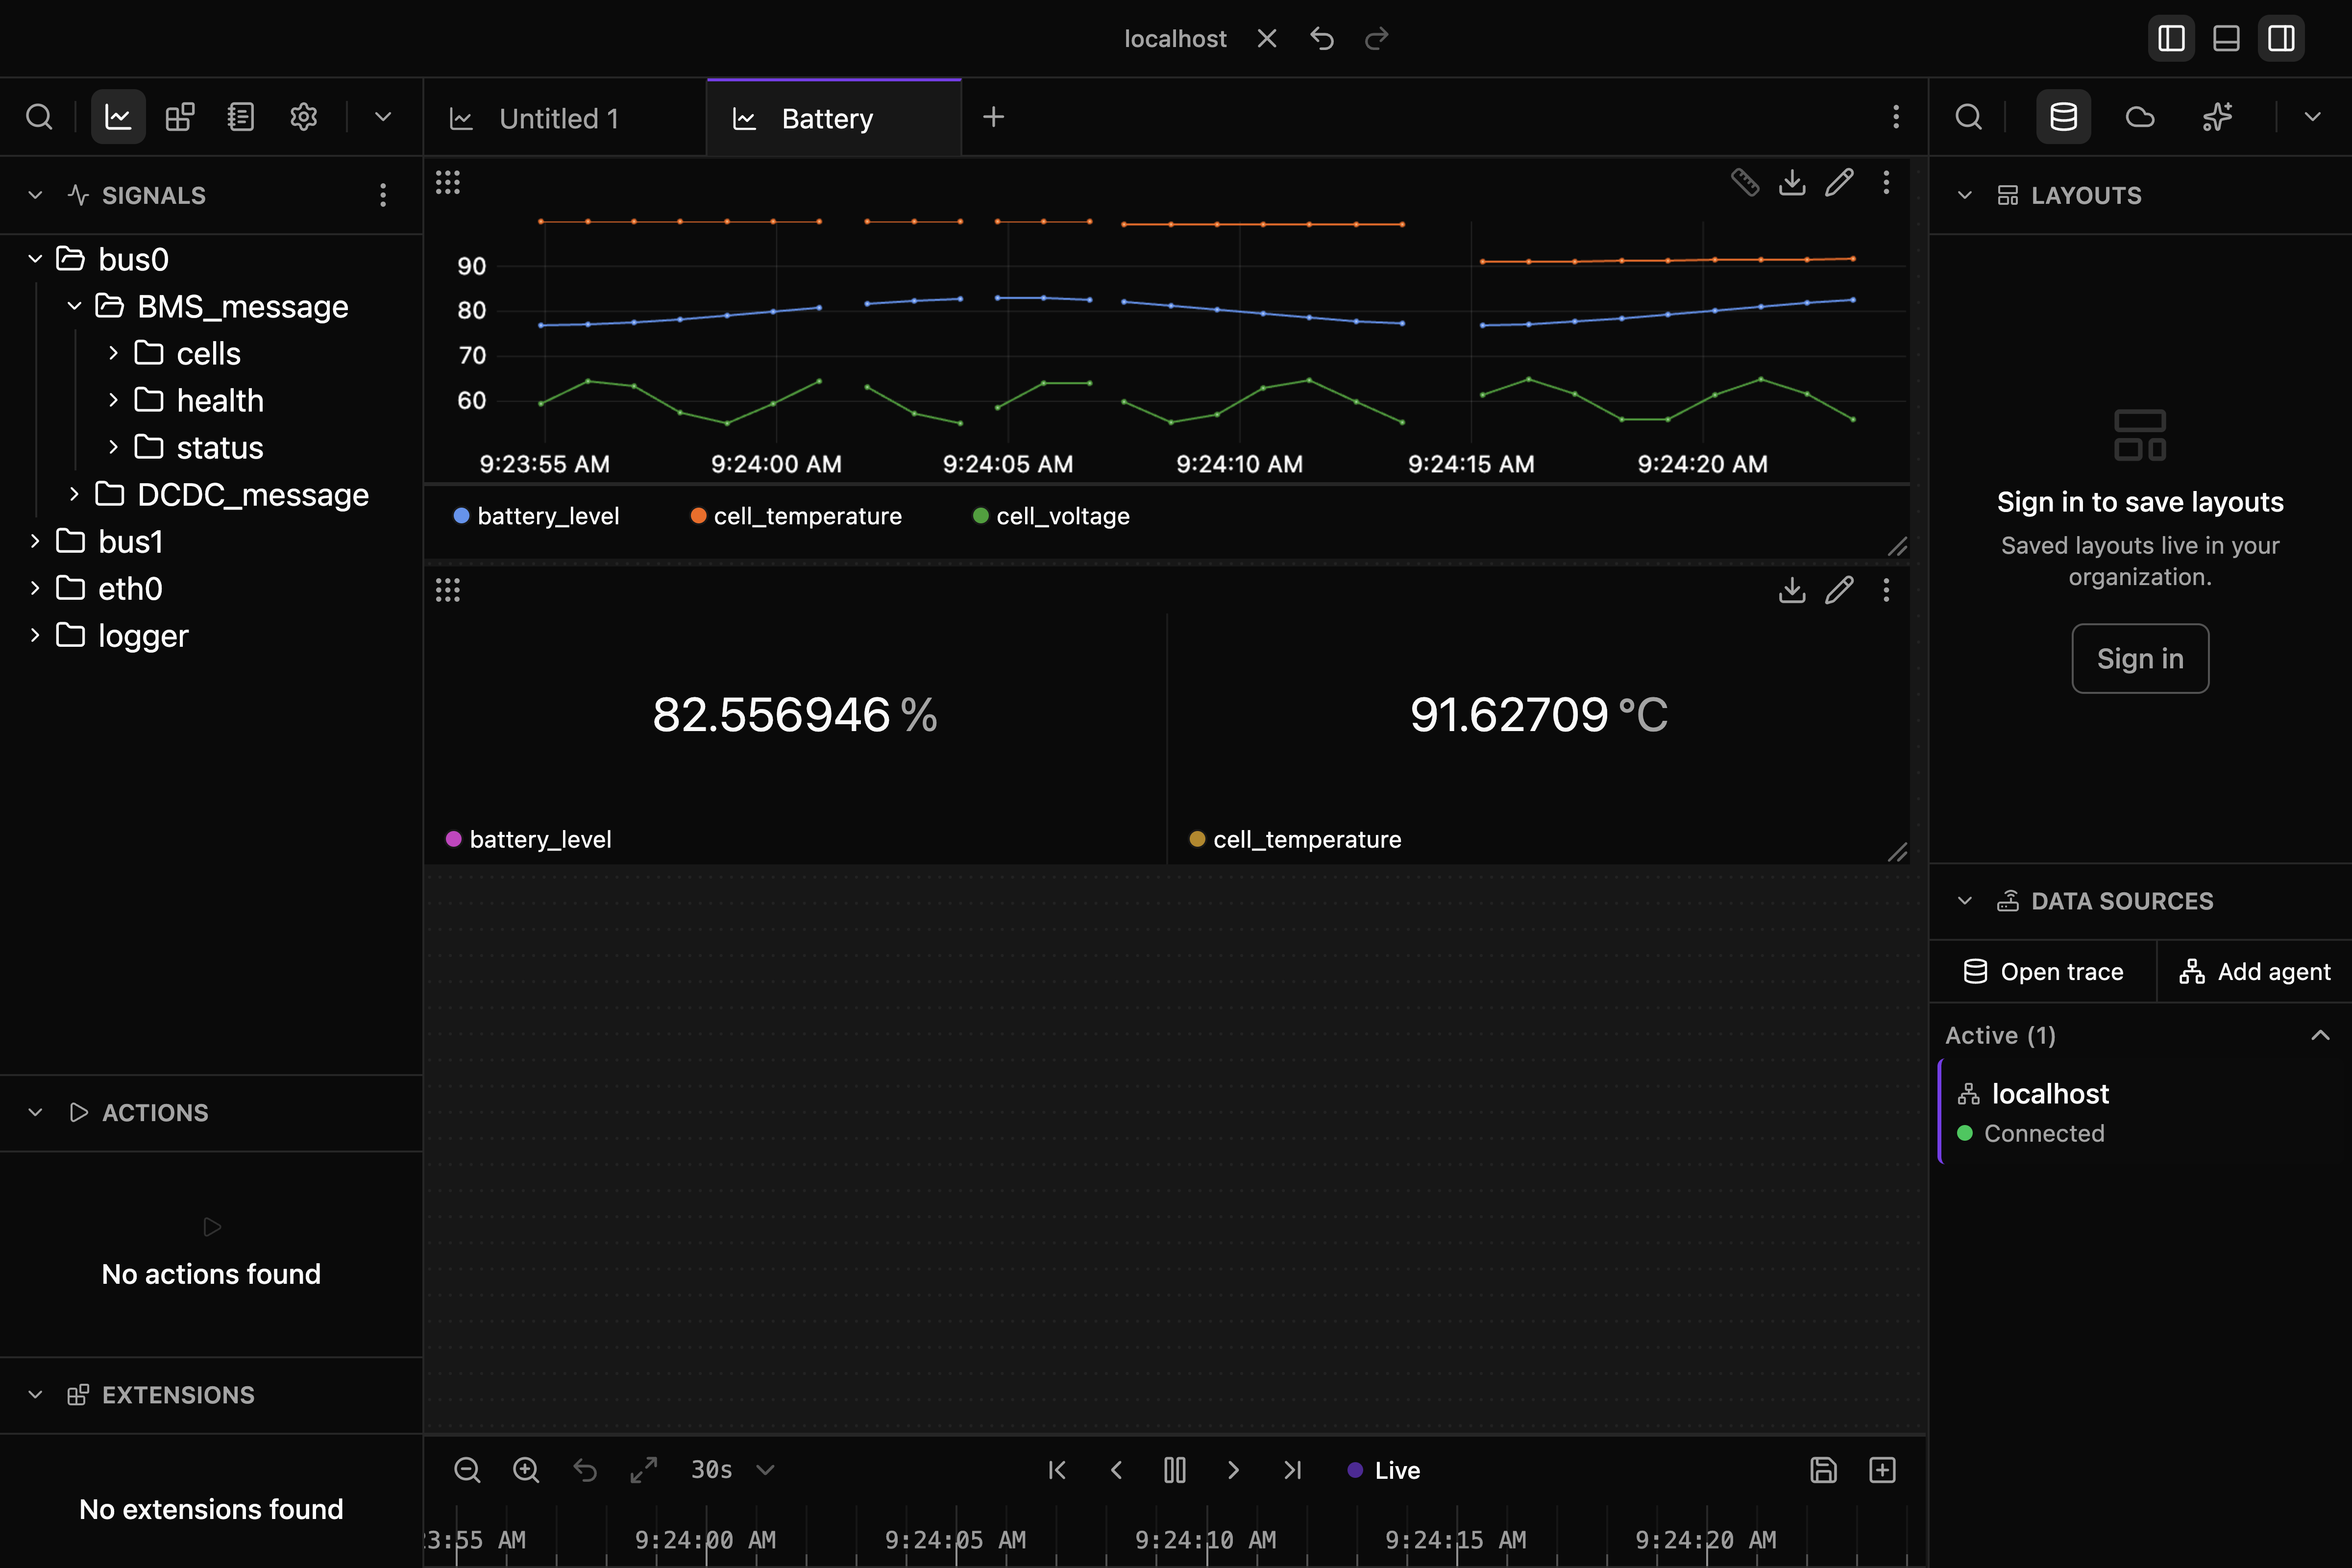Toggle cell_temperature series in chart legend
Image resolution: width=2352 pixels, height=1568 pixels.
[796, 516]
